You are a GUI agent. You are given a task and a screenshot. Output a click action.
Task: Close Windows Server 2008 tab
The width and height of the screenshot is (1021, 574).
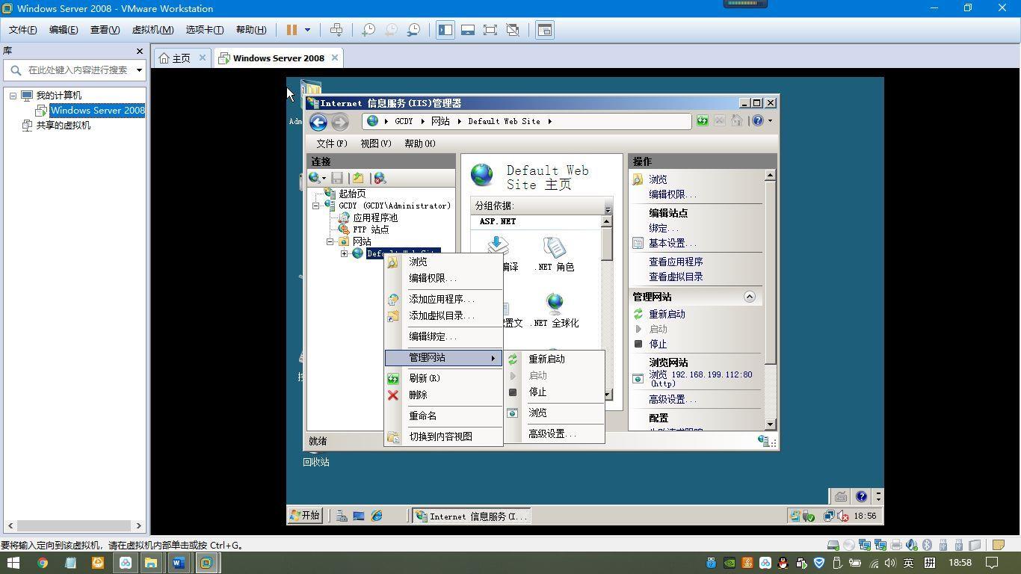click(335, 58)
